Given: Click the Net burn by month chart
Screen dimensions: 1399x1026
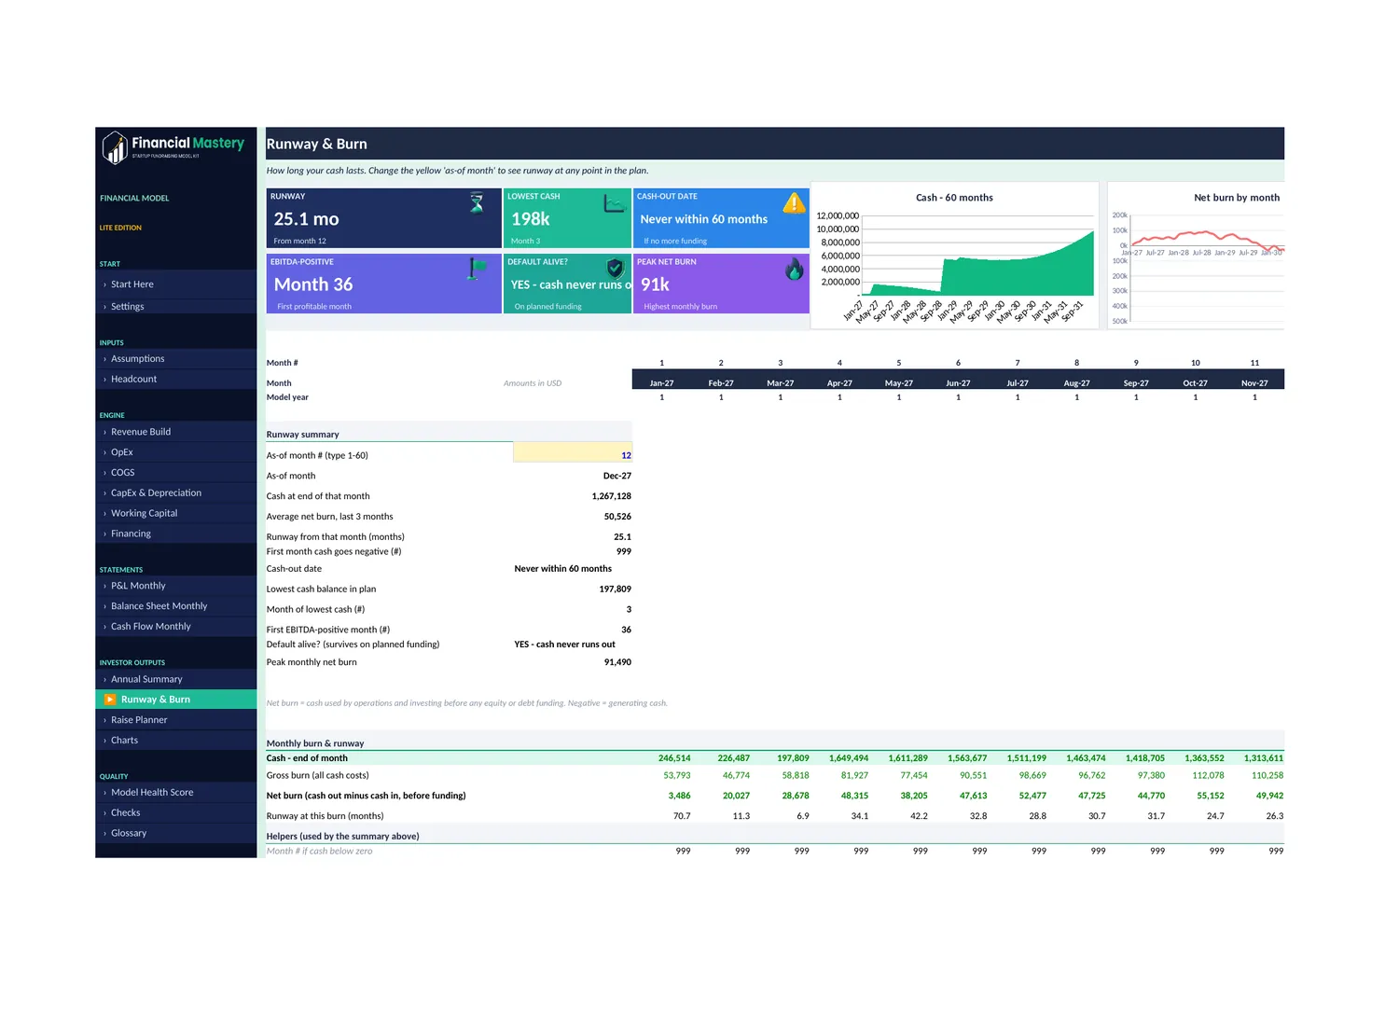Looking at the screenshot, I should pos(1197,256).
